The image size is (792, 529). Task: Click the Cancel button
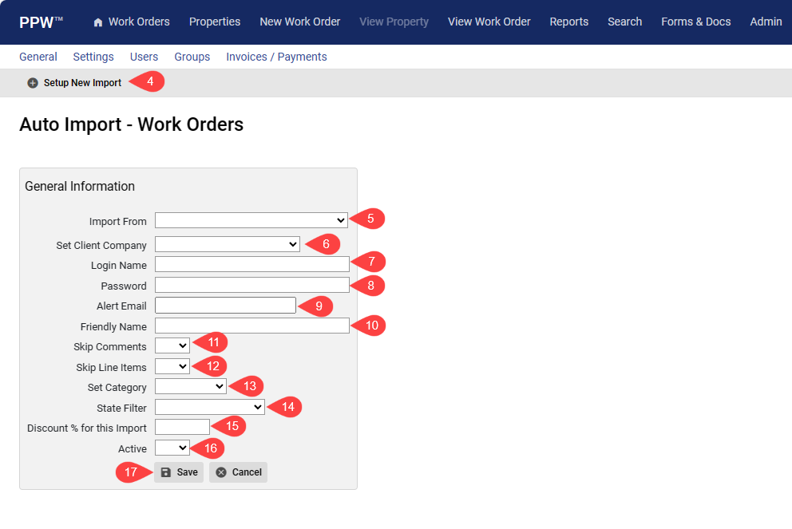pyautogui.click(x=238, y=472)
